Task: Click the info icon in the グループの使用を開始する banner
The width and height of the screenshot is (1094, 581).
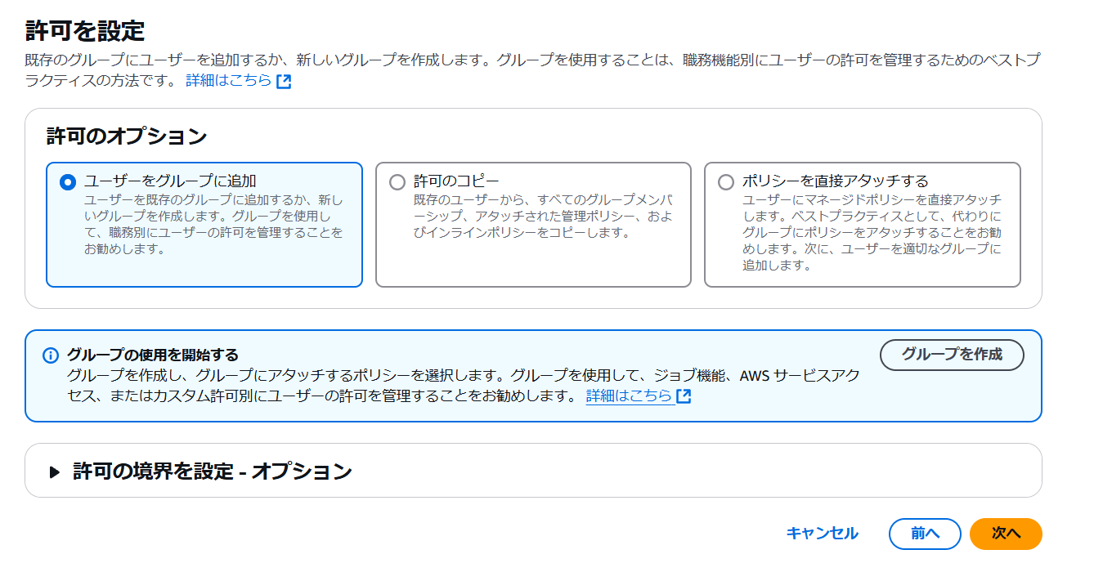Action: tap(51, 355)
